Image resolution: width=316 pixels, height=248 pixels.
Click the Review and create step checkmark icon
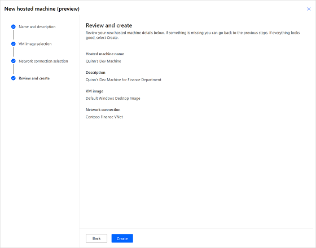point(14,78)
